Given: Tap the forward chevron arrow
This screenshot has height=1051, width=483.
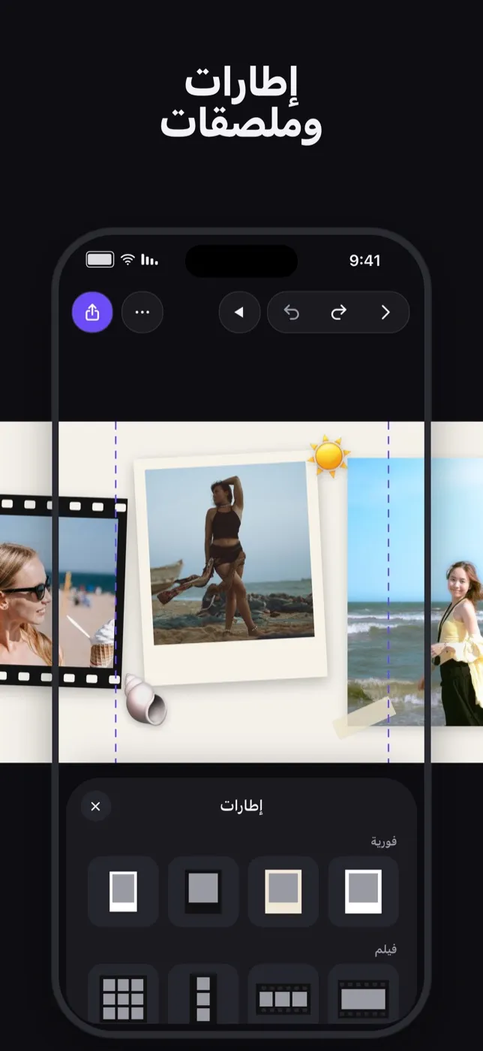Looking at the screenshot, I should (385, 313).
